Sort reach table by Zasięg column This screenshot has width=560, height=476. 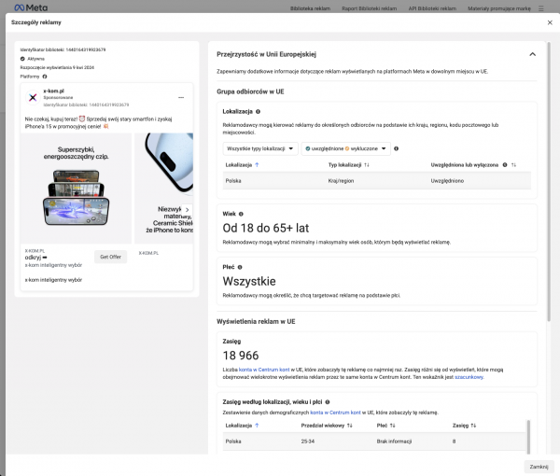(473, 425)
